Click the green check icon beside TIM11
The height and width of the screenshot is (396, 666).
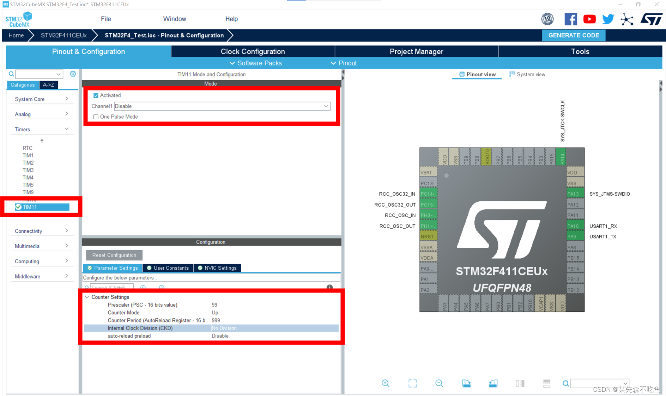[x=18, y=207]
